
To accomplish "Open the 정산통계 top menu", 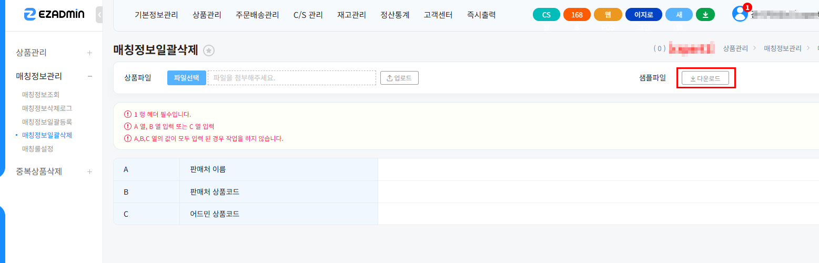I will pos(395,15).
